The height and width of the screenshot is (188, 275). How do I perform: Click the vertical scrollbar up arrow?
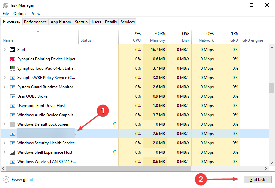pyautogui.click(x=272, y=47)
